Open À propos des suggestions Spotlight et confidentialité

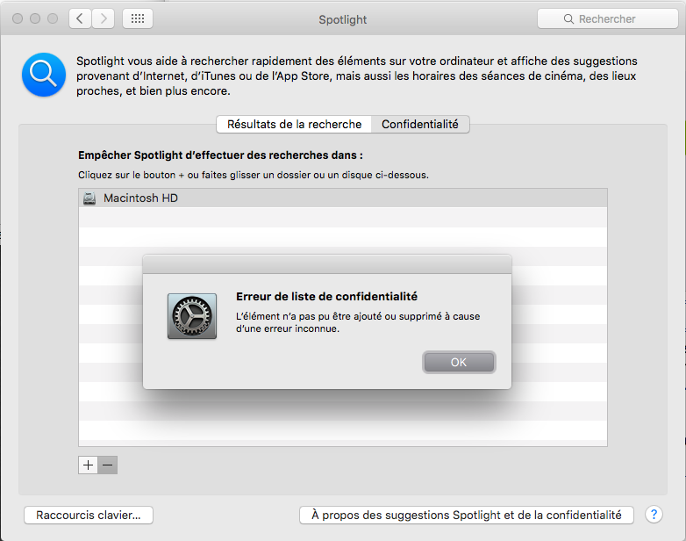click(467, 516)
